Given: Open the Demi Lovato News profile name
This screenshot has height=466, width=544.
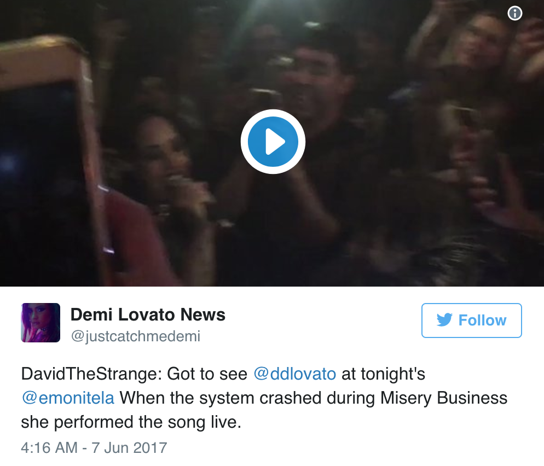Looking at the screenshot, I should (x=148, y=315).
